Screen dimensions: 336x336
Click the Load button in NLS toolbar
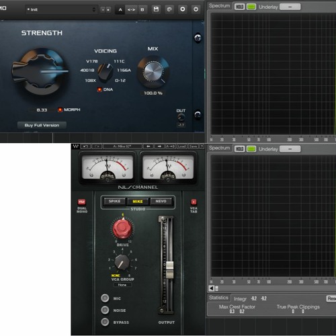tap(182, 146)
